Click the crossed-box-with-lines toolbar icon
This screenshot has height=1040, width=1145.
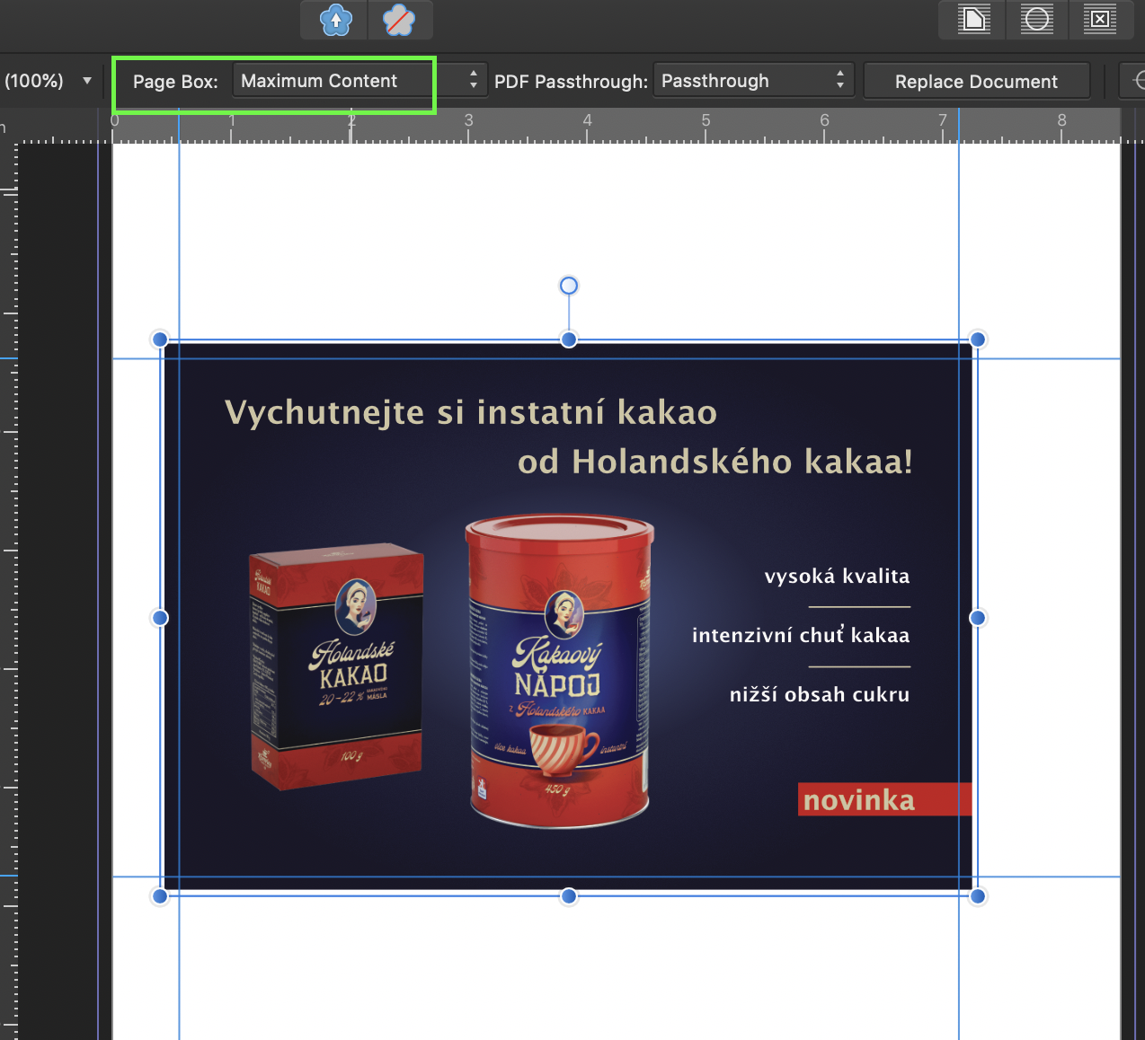click(1100, 19)
